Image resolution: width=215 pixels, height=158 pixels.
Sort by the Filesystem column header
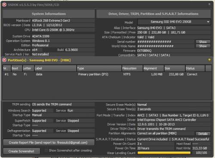coord(132,69)
